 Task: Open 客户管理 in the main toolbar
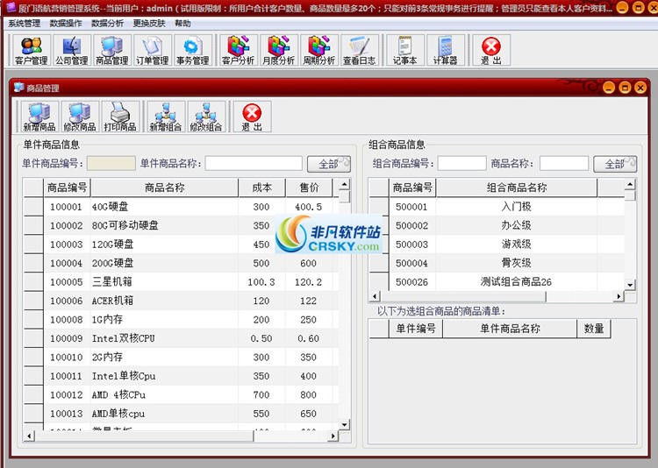click(x=31, y=51)
